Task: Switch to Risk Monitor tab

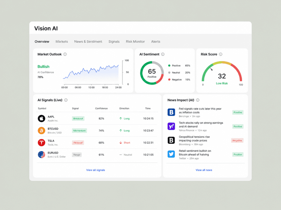Action: pos(135,42)
